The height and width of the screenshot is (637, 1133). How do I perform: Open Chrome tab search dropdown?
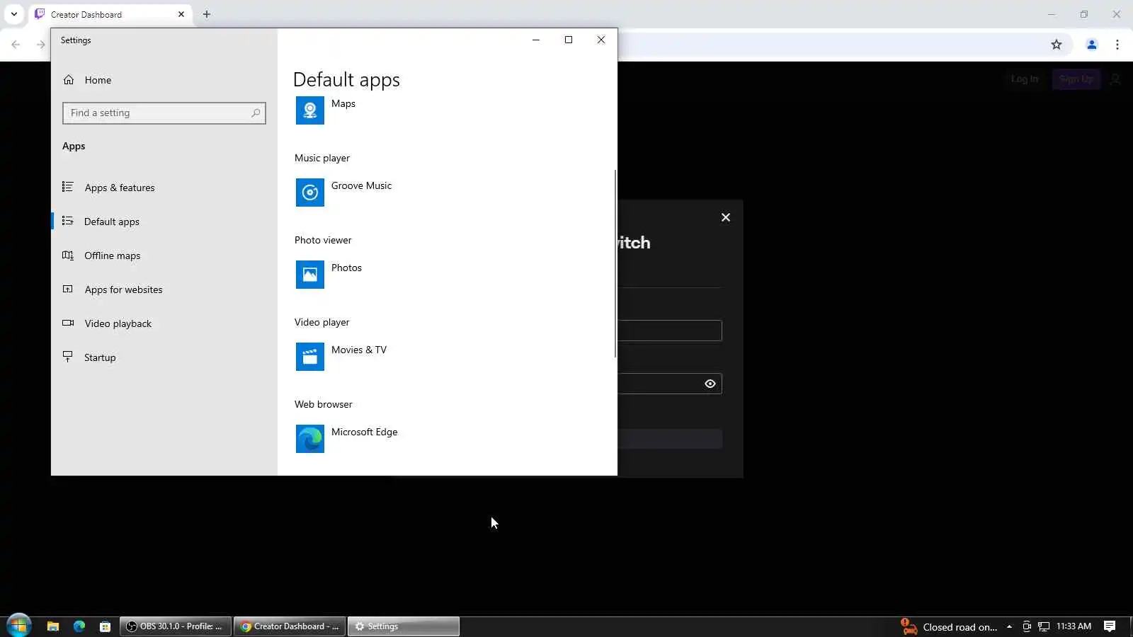[x=14, y=14]
